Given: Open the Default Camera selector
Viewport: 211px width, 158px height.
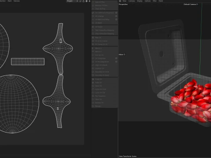Looking at the screenshot, I should pos(191,4).
